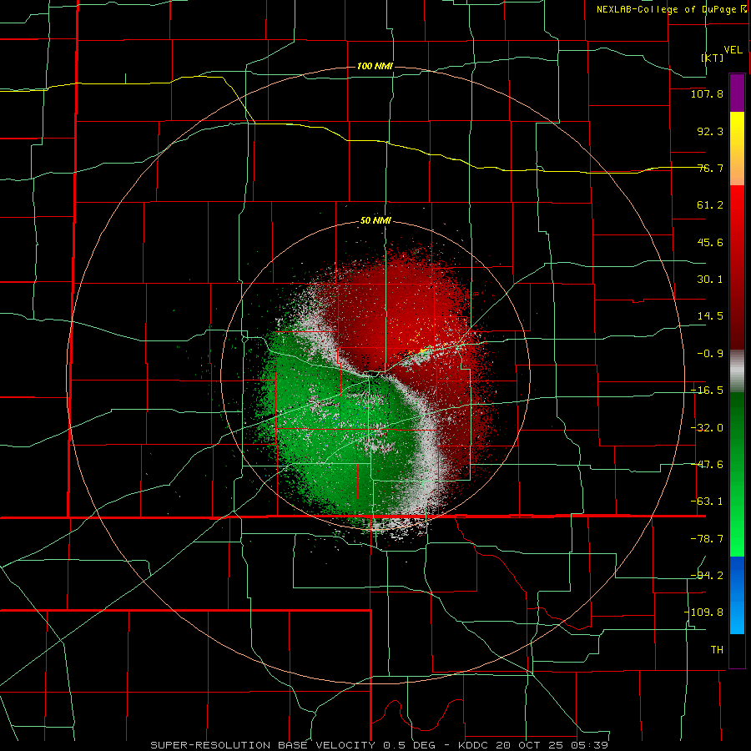Click the -78.7 velocity scale value
The width and height of the screenshot is (751, 751).
[707, 539]
